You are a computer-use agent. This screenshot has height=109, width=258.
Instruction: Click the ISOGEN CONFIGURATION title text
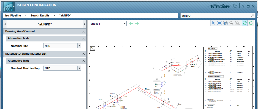37,5
